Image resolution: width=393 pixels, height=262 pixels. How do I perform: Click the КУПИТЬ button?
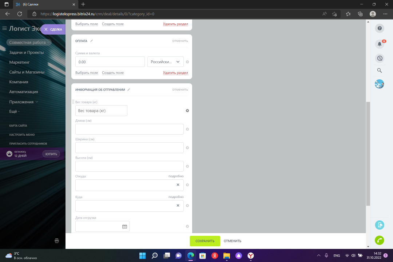pos(51,154)
